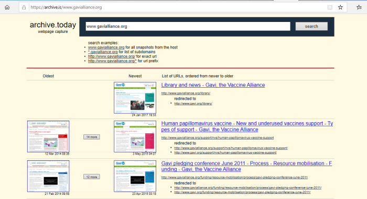Open http://www.gavialliance.org/ exact url example

111,56
